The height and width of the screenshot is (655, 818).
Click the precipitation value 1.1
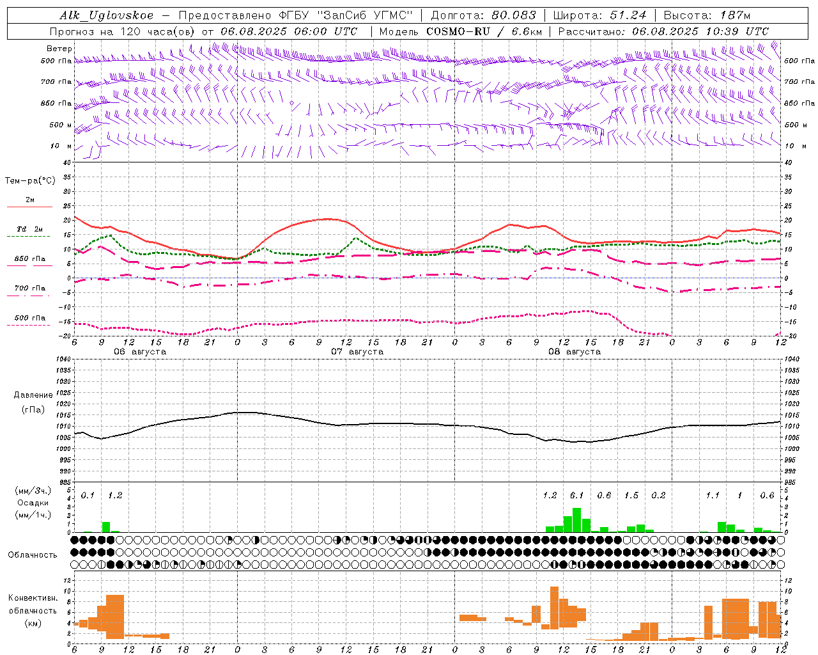pyautogui.click(x=713, y=496)
